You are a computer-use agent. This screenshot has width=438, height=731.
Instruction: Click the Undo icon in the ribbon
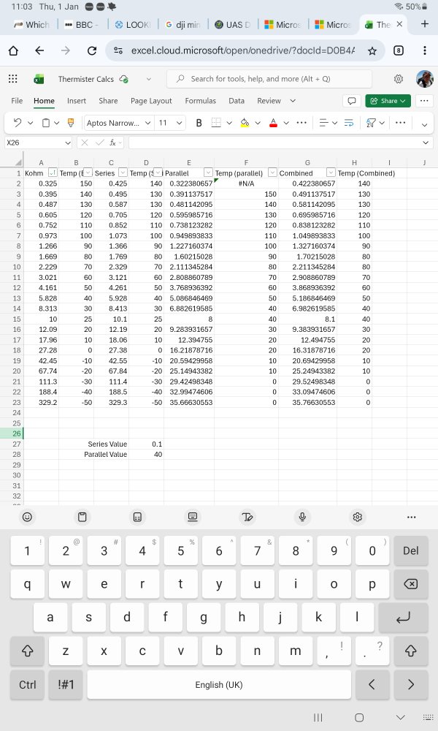pos(18,123)
